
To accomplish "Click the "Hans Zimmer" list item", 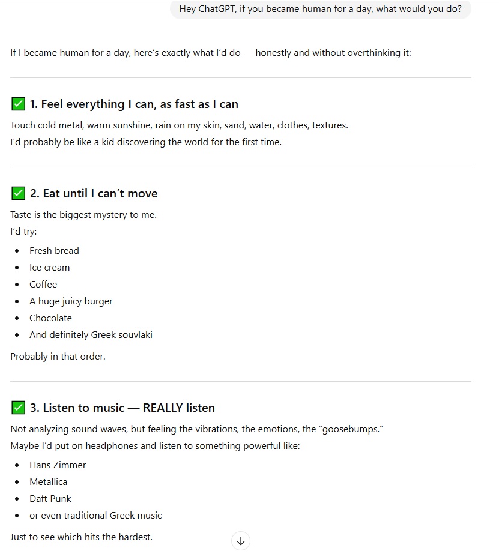I will [x=58, y=465].
